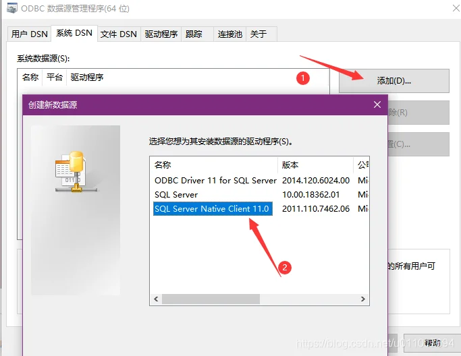Sort drivers by 版本 column header

pos(315,165)
